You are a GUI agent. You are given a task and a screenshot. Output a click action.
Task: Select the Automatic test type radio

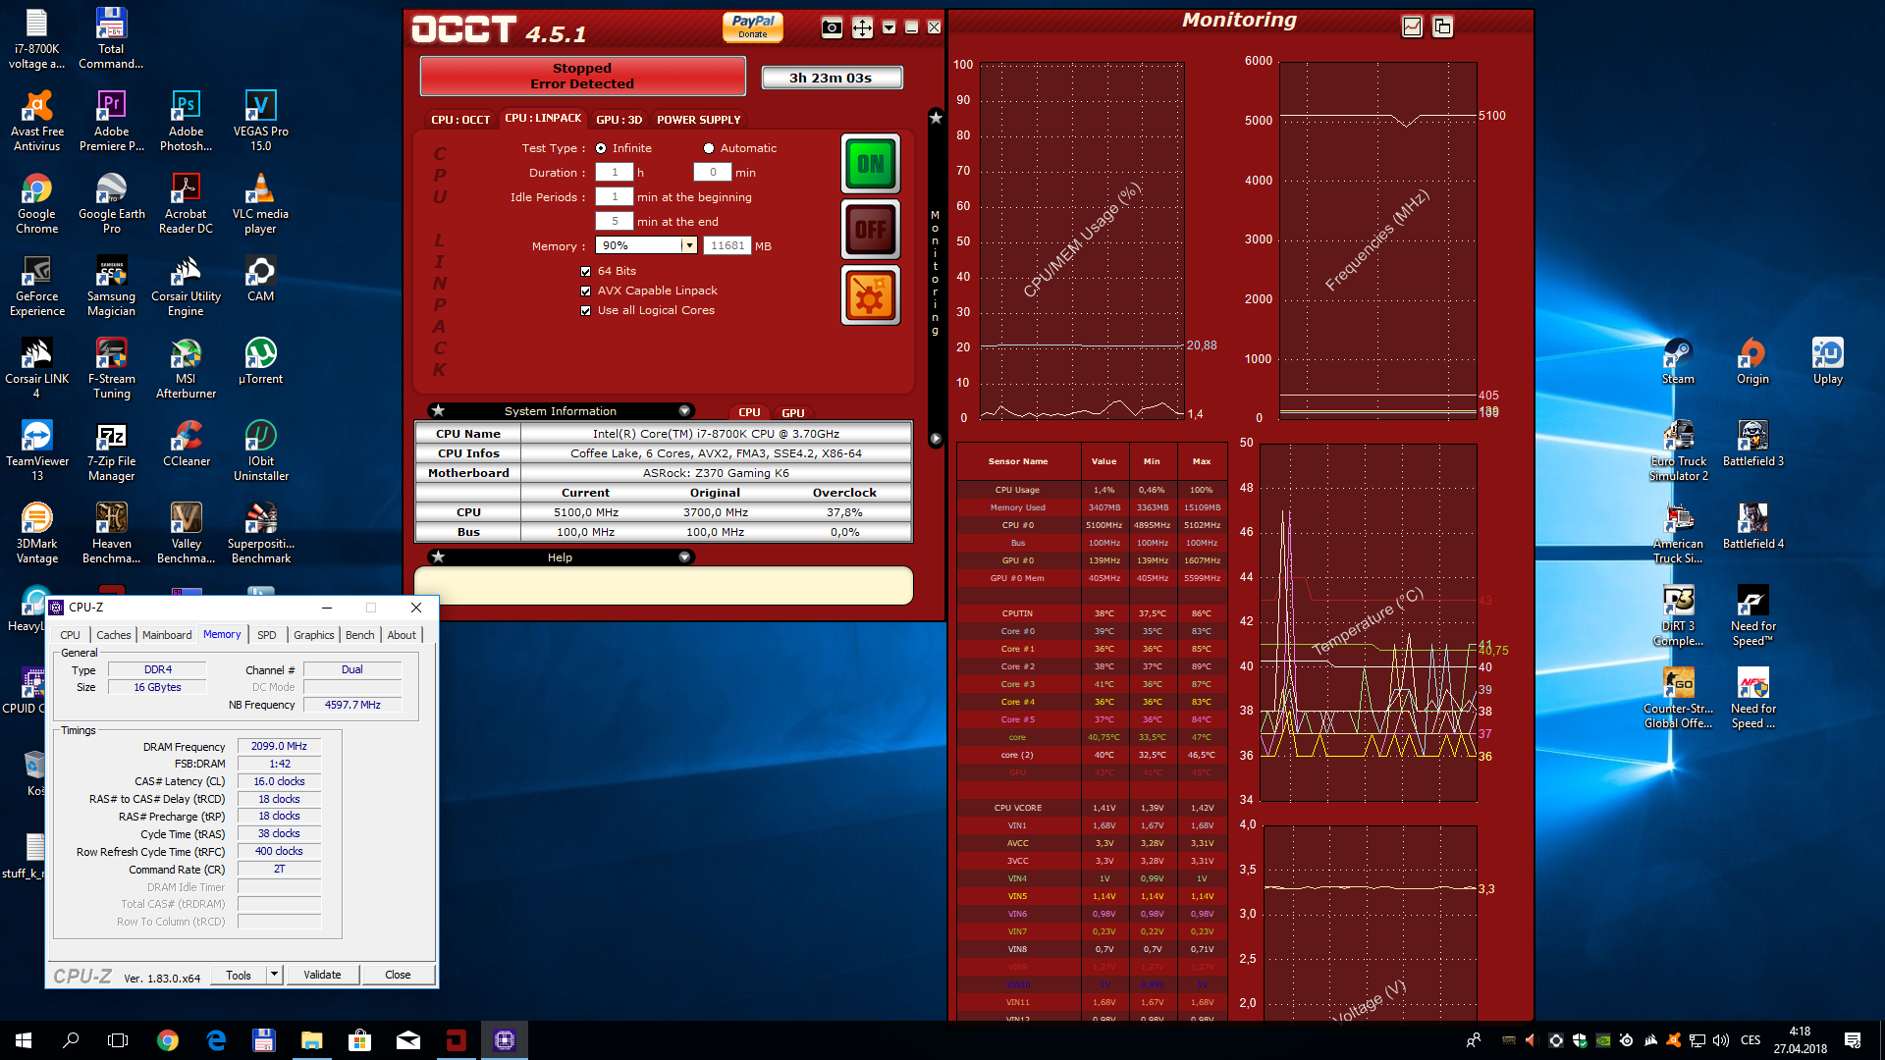click(x=709, y=148)
